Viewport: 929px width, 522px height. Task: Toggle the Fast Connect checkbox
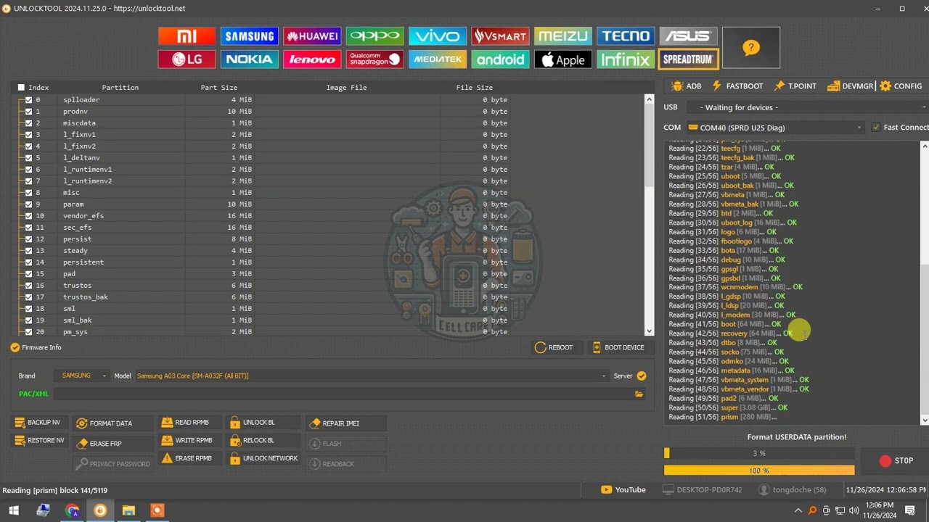click(876, 128)
